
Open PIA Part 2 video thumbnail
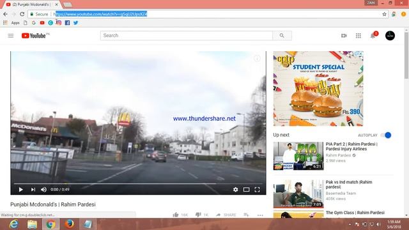298,156
